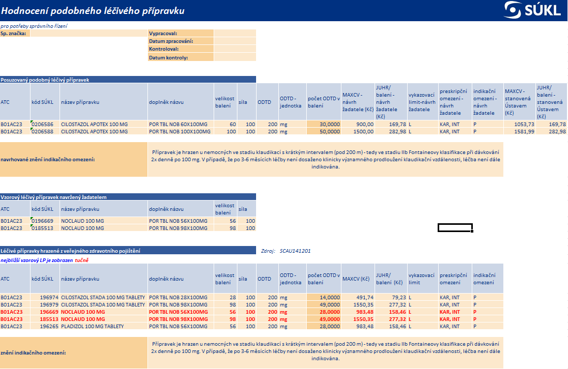568x369 pixels.
Task: Click the cell 'POR TBL NOB 100X100MG'
Action: tap(181, 131)
